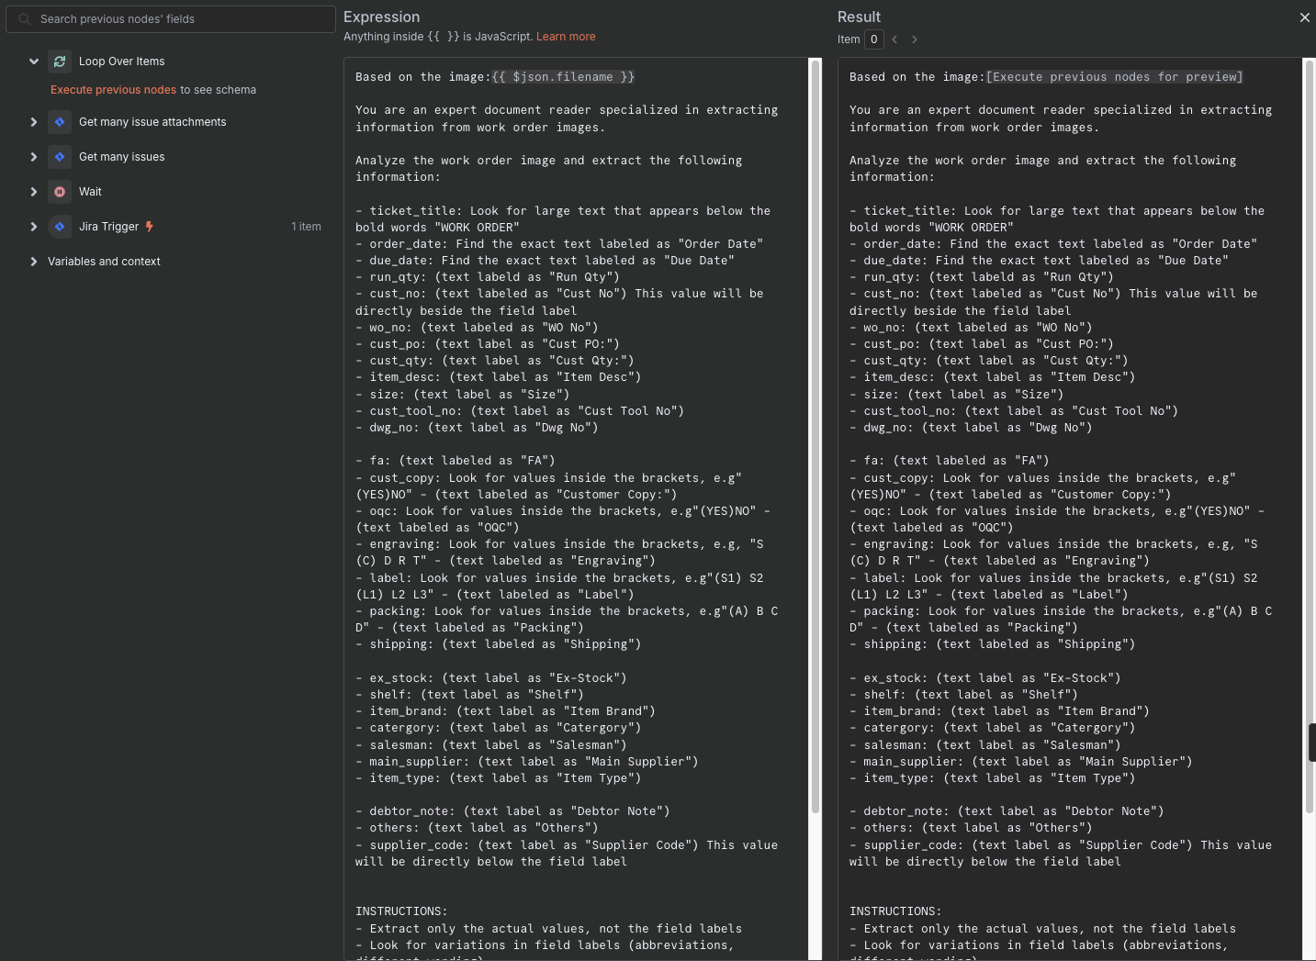The width and height of the screenshot is (1316, 961).
Task: Expand the Jira Trigger node
Action: coord(34,227)
